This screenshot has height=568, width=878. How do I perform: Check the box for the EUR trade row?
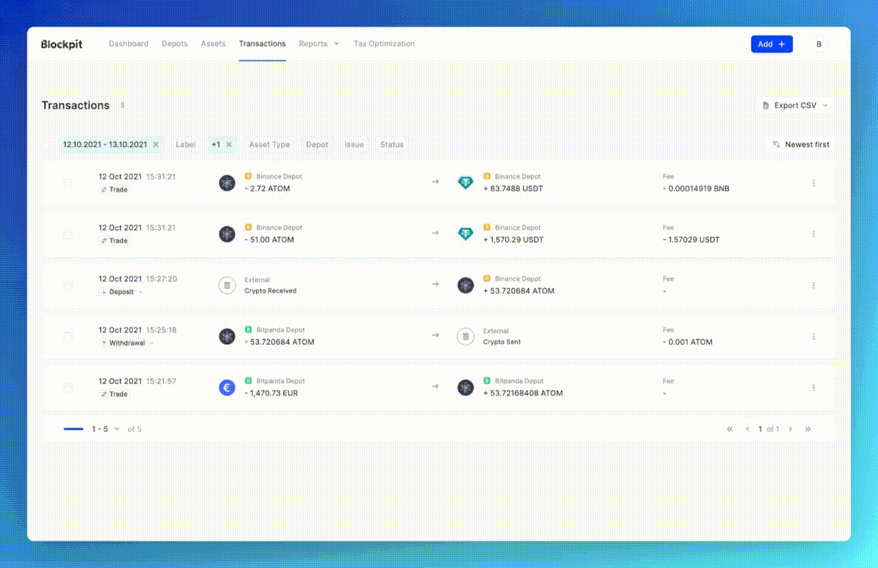click(x=67, y=387)
